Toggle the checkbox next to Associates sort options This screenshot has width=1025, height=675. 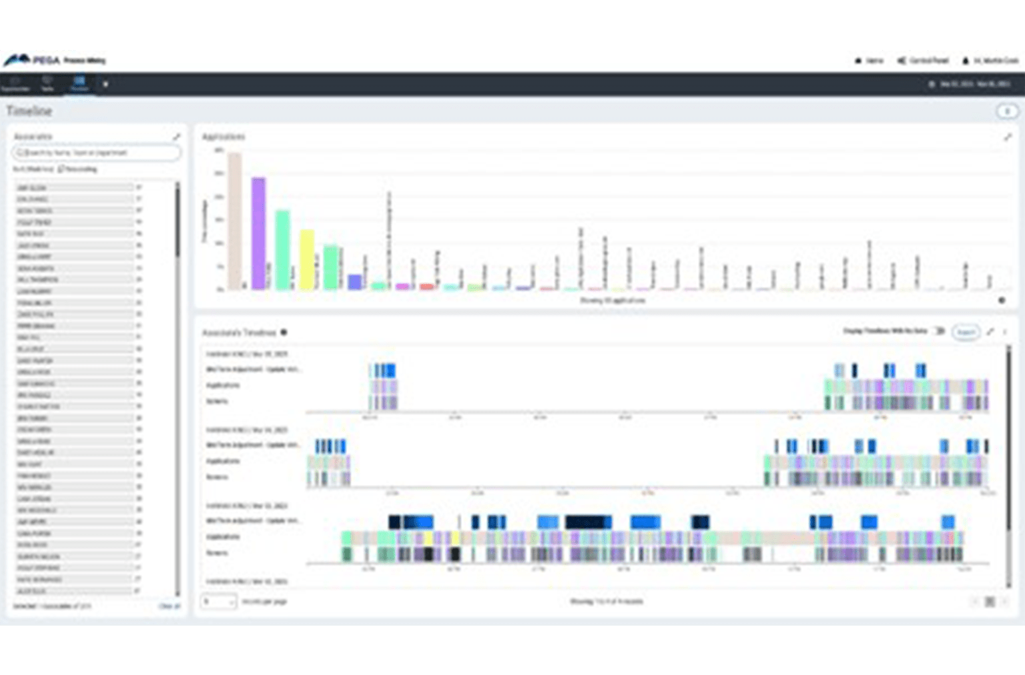(x=61, y=169)
